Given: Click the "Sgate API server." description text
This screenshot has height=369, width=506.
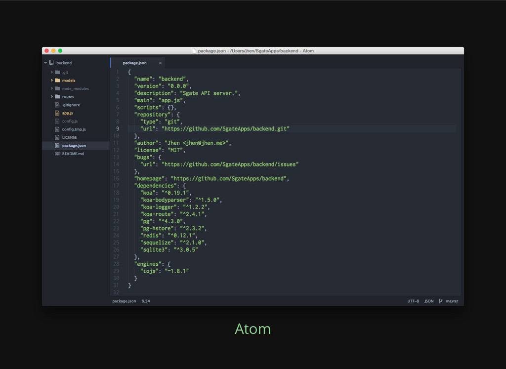Looking at the screenshot, I should [209, 93].
